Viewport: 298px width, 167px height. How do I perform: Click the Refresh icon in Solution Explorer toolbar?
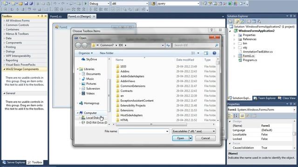[x=242, y=21]
